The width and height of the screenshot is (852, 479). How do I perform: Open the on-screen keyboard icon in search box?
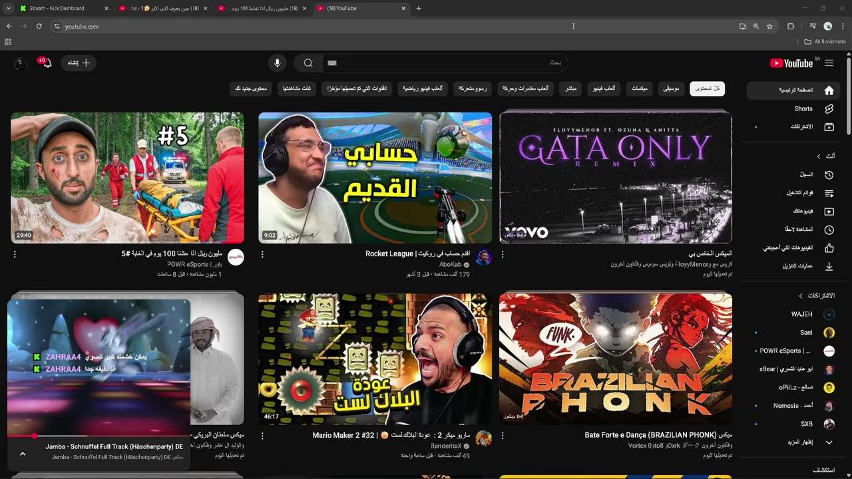(332, 63)
